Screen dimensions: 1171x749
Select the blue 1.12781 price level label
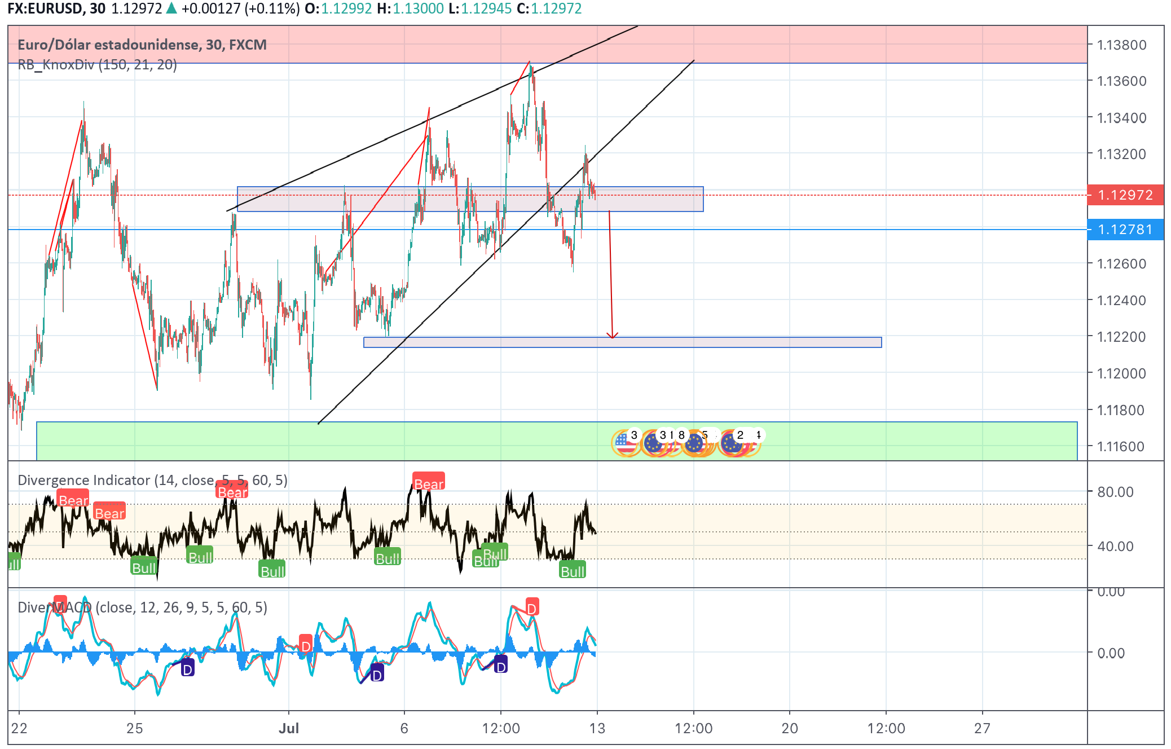point(1125,230)
